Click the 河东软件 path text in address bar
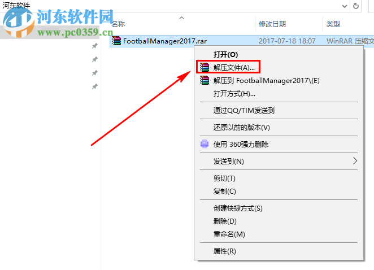This screenshot has width=374, height=270. point(16,5)
